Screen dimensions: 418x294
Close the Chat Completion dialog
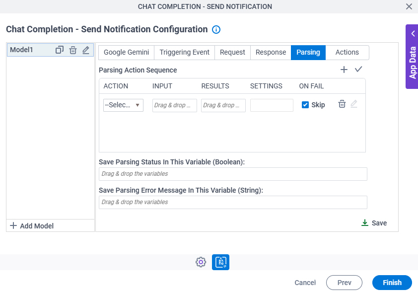point(409,6)
